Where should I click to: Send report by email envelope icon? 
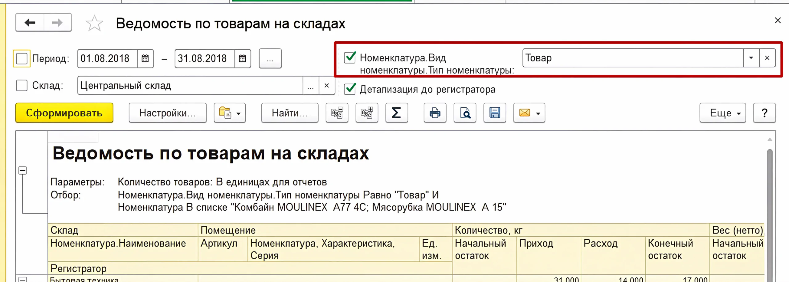point(525,113)
